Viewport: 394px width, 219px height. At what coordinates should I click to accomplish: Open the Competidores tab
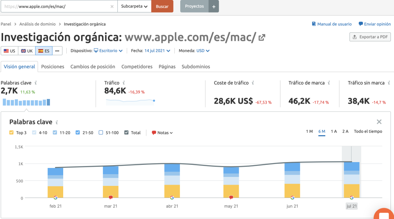pyautogui.click(x=137, y=67)
